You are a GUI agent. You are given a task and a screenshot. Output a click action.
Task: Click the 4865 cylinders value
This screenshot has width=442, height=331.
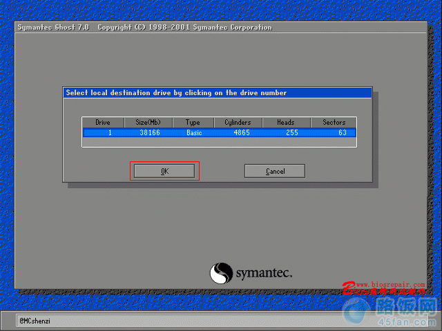coord(242,132)
